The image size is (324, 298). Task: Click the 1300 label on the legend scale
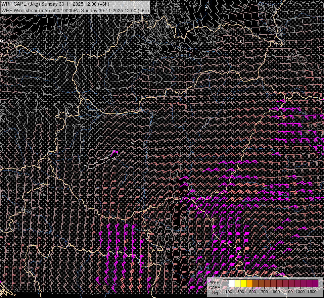[x=300, y=291]
